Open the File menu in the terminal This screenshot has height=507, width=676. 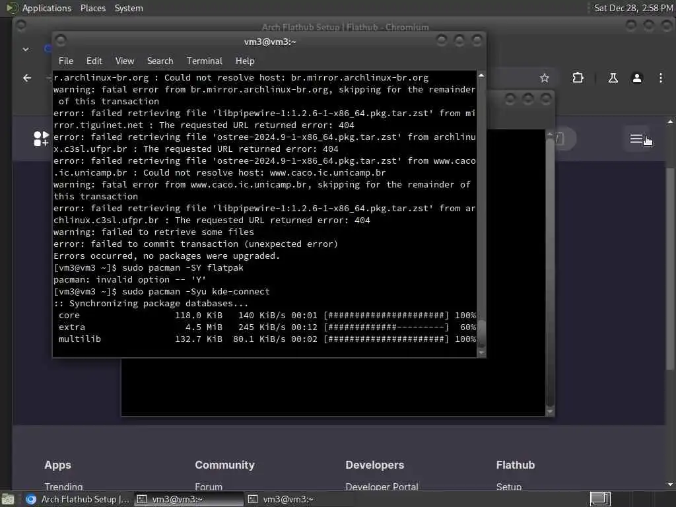pyautogui.click(x=66, y=61)
